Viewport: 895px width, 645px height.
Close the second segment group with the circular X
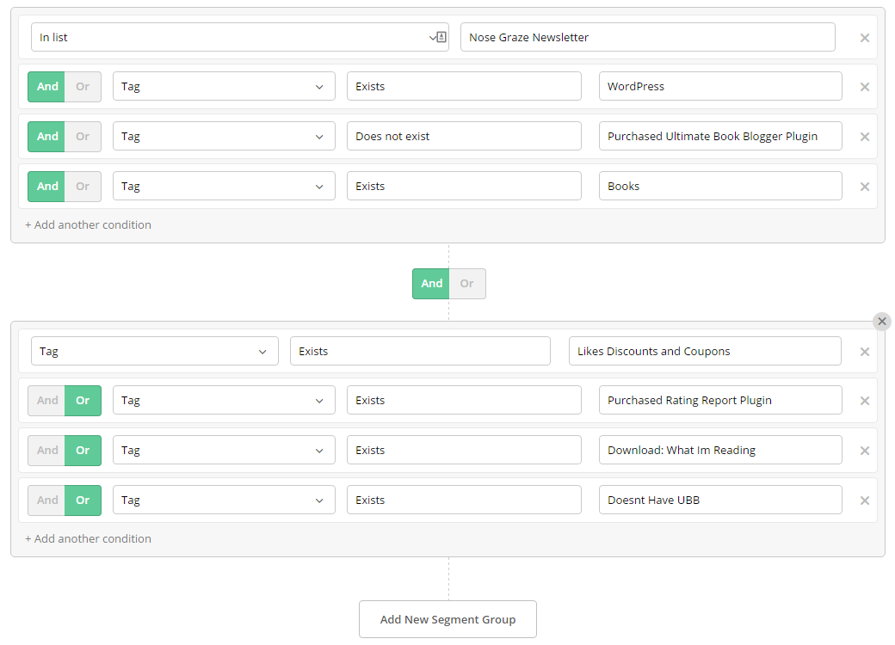(x=881, y=321)
